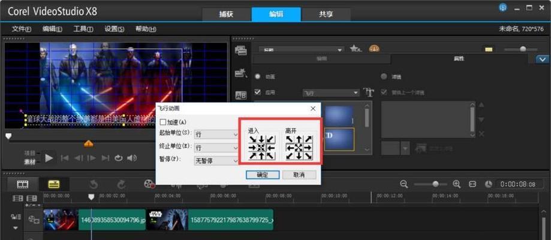Select enter-from-top arrow under 进入
551x240 pixels.
pos(261,139)
